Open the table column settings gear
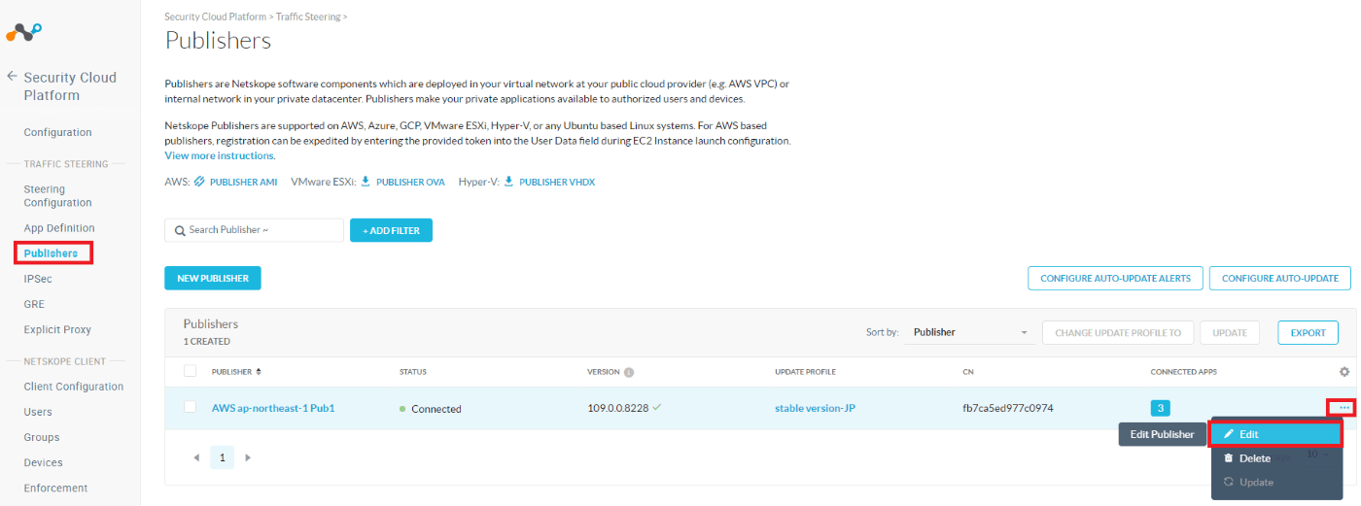The width and height of the screenshot is (1361, 506). coord(1344,372)
